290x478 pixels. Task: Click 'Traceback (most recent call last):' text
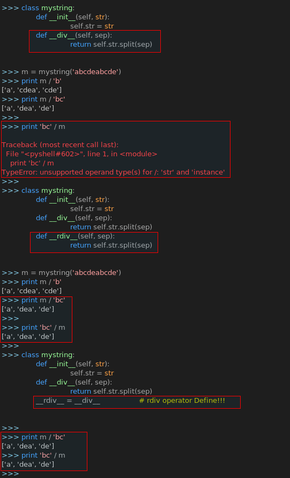click(60, 145)
